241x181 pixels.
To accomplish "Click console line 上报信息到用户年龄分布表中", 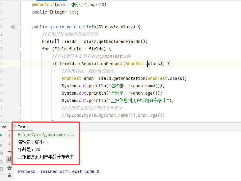I will [46, 157].
